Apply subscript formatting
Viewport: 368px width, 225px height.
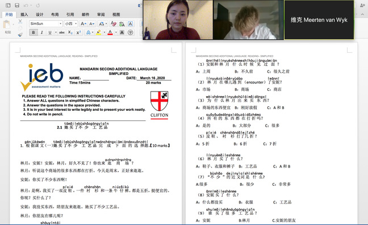tap(70, 32)
